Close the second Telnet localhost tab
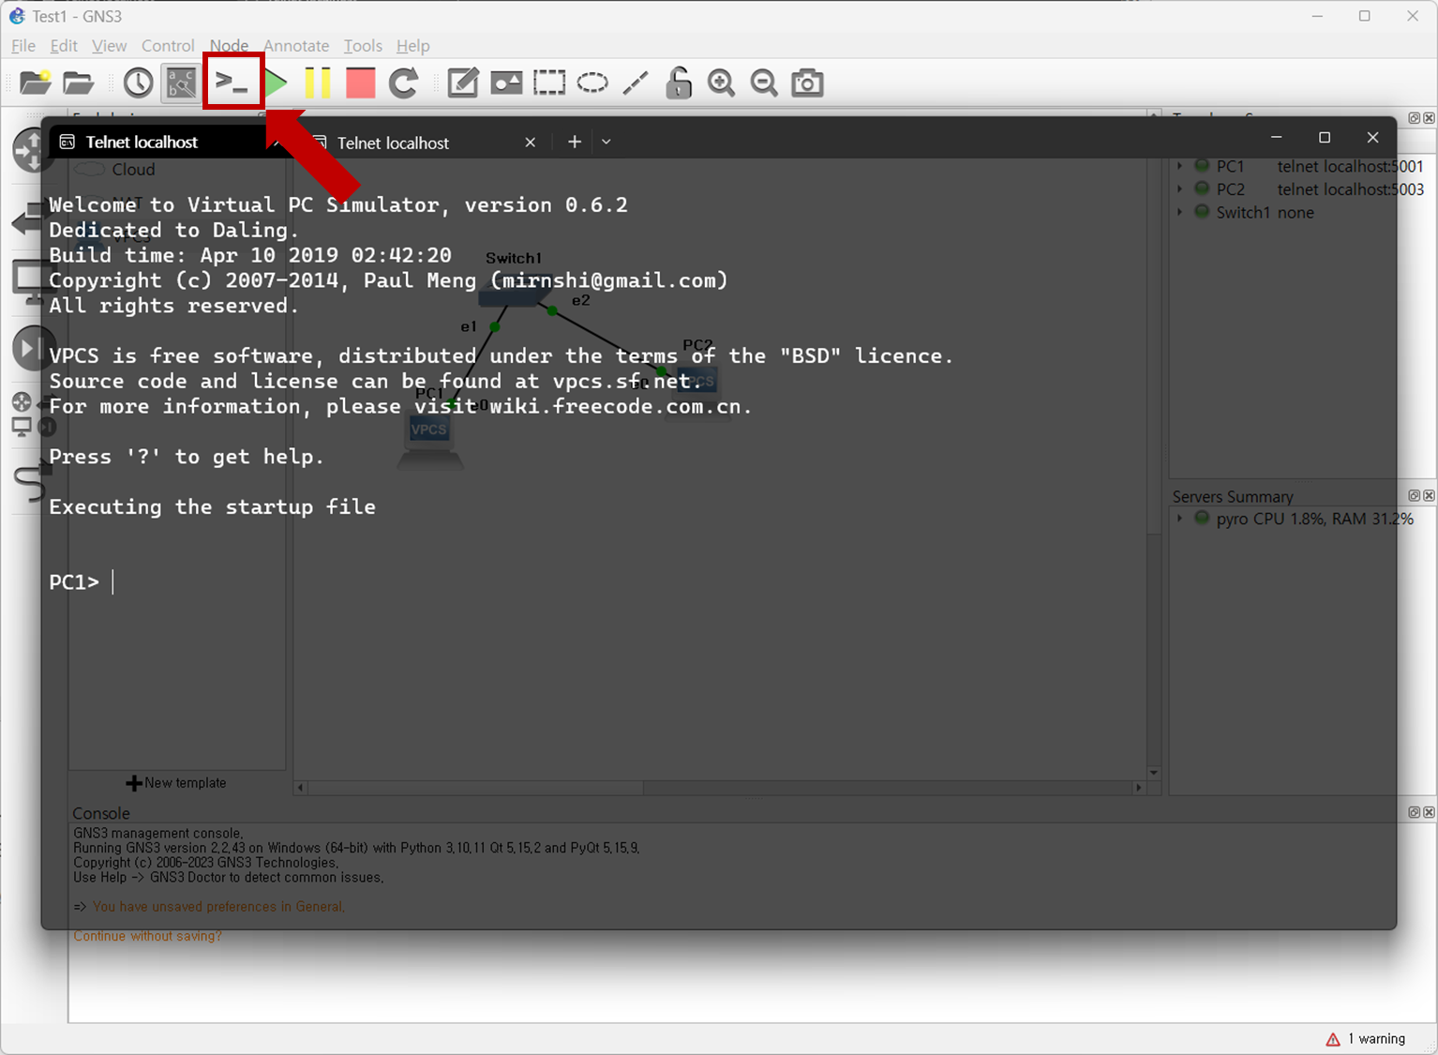Viewport: 1438px width, 1055px height. point(531,143)
